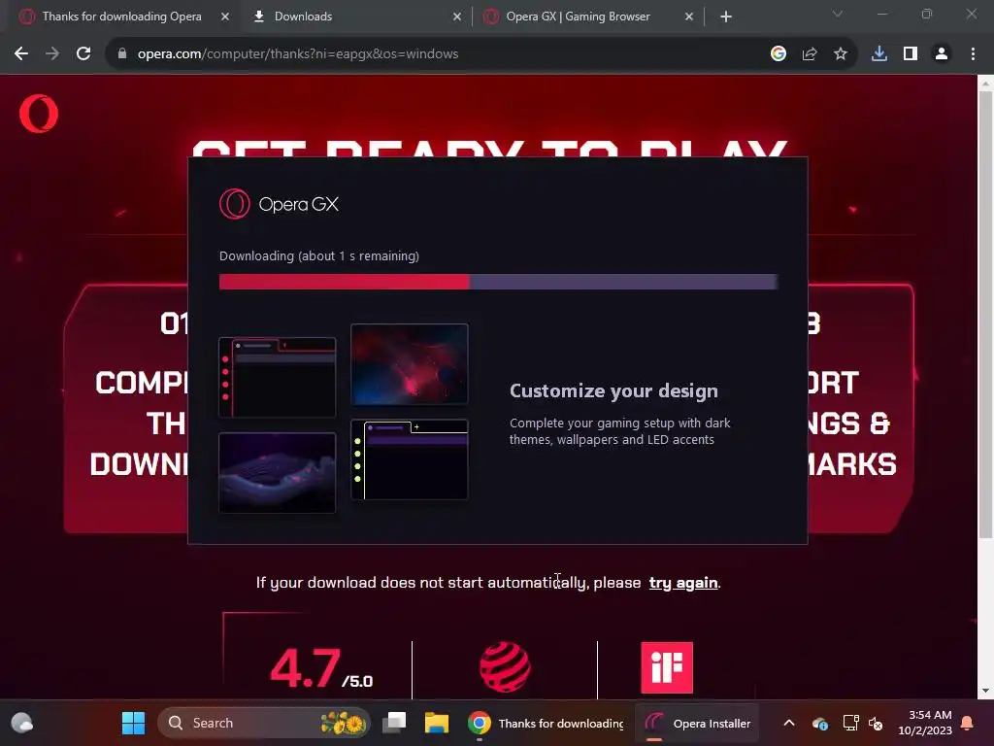The height and width of the screenshot is (746, 994).
Task: Click the muted volume tray icon
Action: click(876, 723)
